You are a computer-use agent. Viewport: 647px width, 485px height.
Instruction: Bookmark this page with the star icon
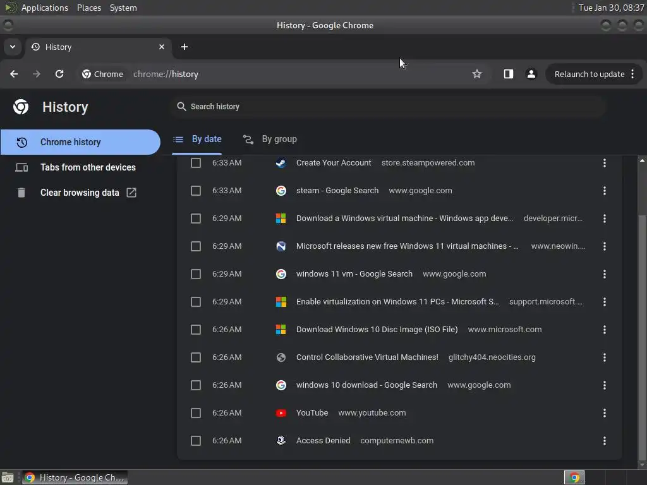476,74
